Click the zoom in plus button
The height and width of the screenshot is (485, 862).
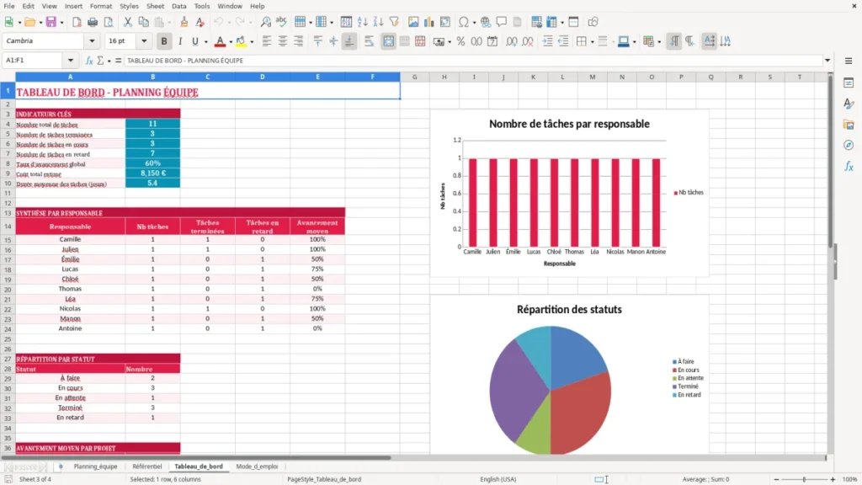[833, 479]
